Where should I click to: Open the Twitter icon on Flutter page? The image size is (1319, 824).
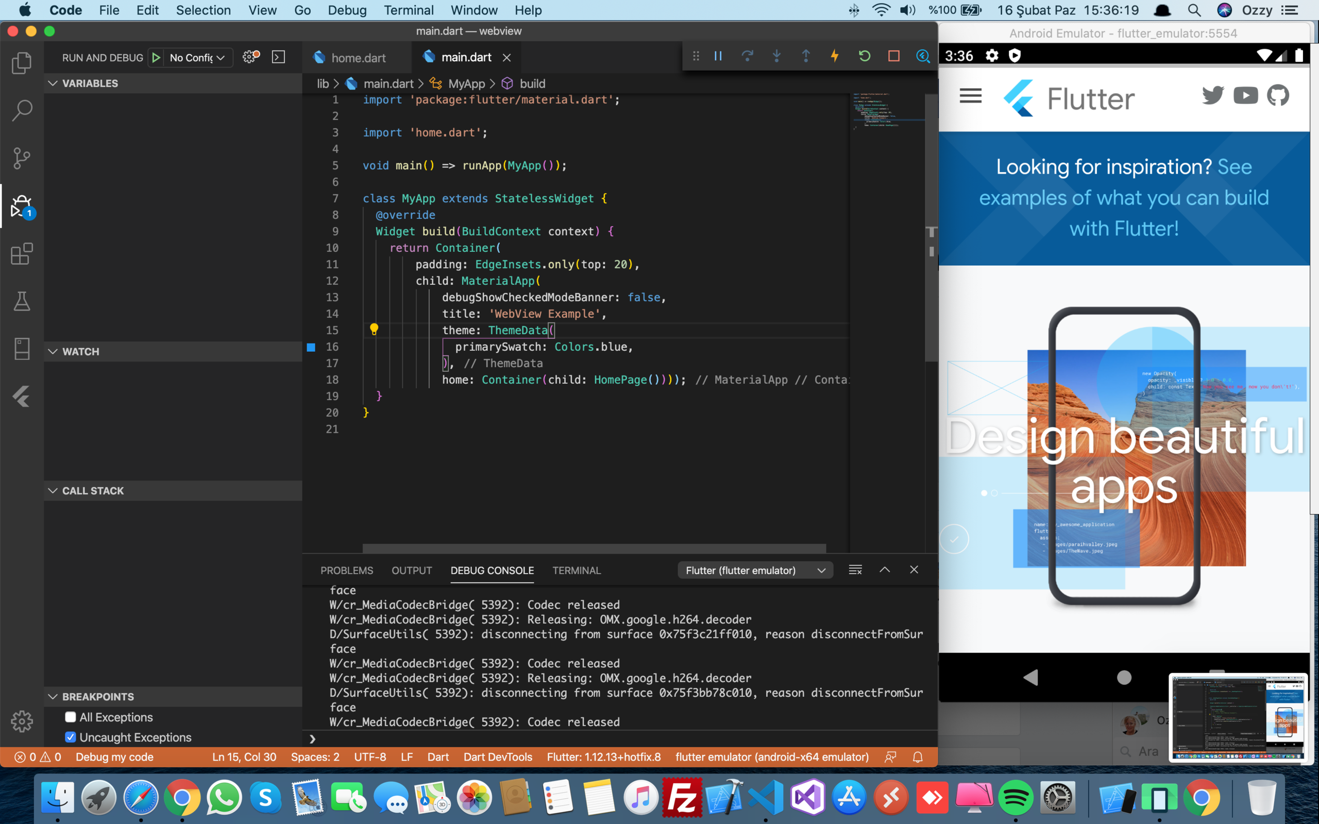(x=1213, y=95)
